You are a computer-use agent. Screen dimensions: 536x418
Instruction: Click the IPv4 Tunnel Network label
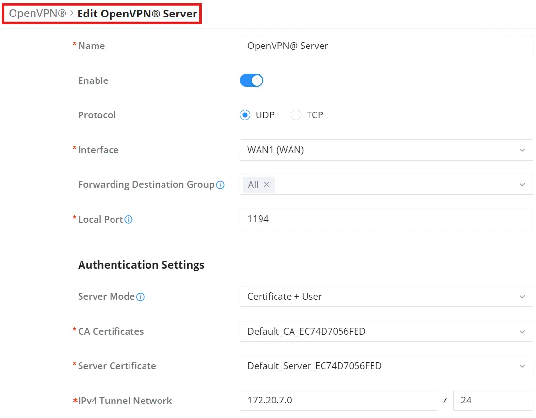tap(125, 401)
